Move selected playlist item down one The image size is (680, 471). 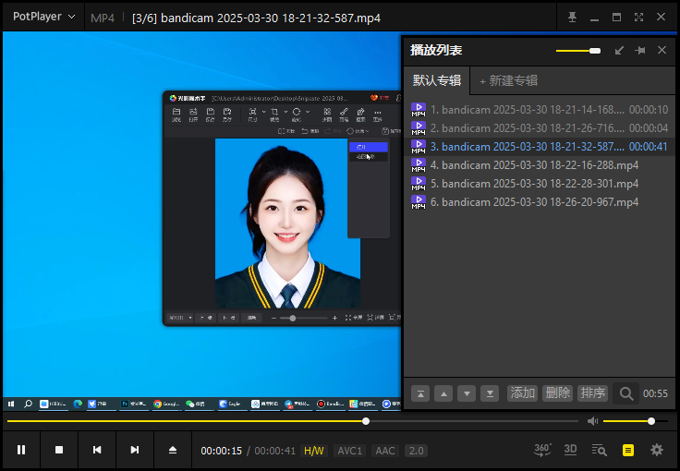(x=467, y=393)
